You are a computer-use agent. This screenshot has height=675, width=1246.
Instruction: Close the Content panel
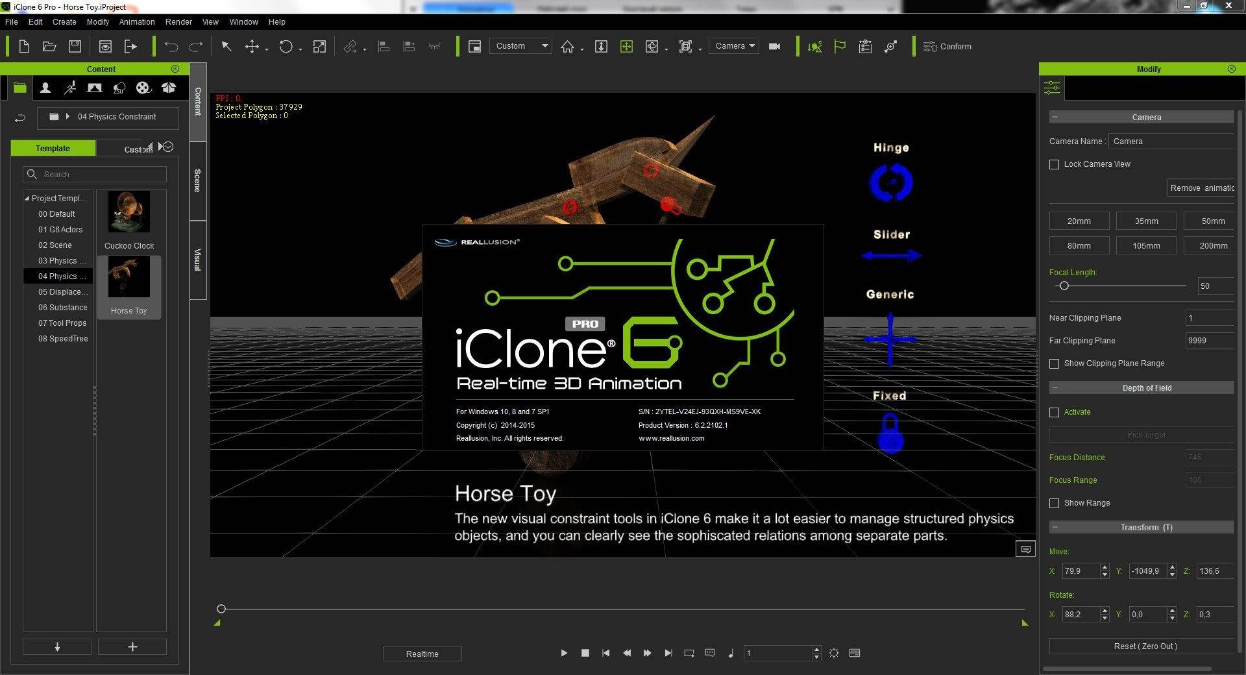pos(175,69)
